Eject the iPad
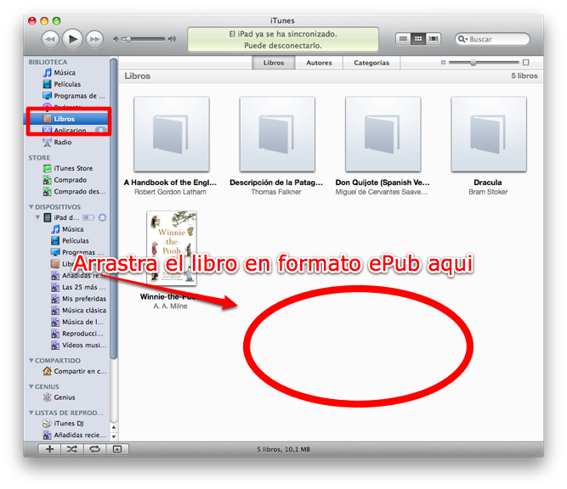567x489 pixels. 102,217
